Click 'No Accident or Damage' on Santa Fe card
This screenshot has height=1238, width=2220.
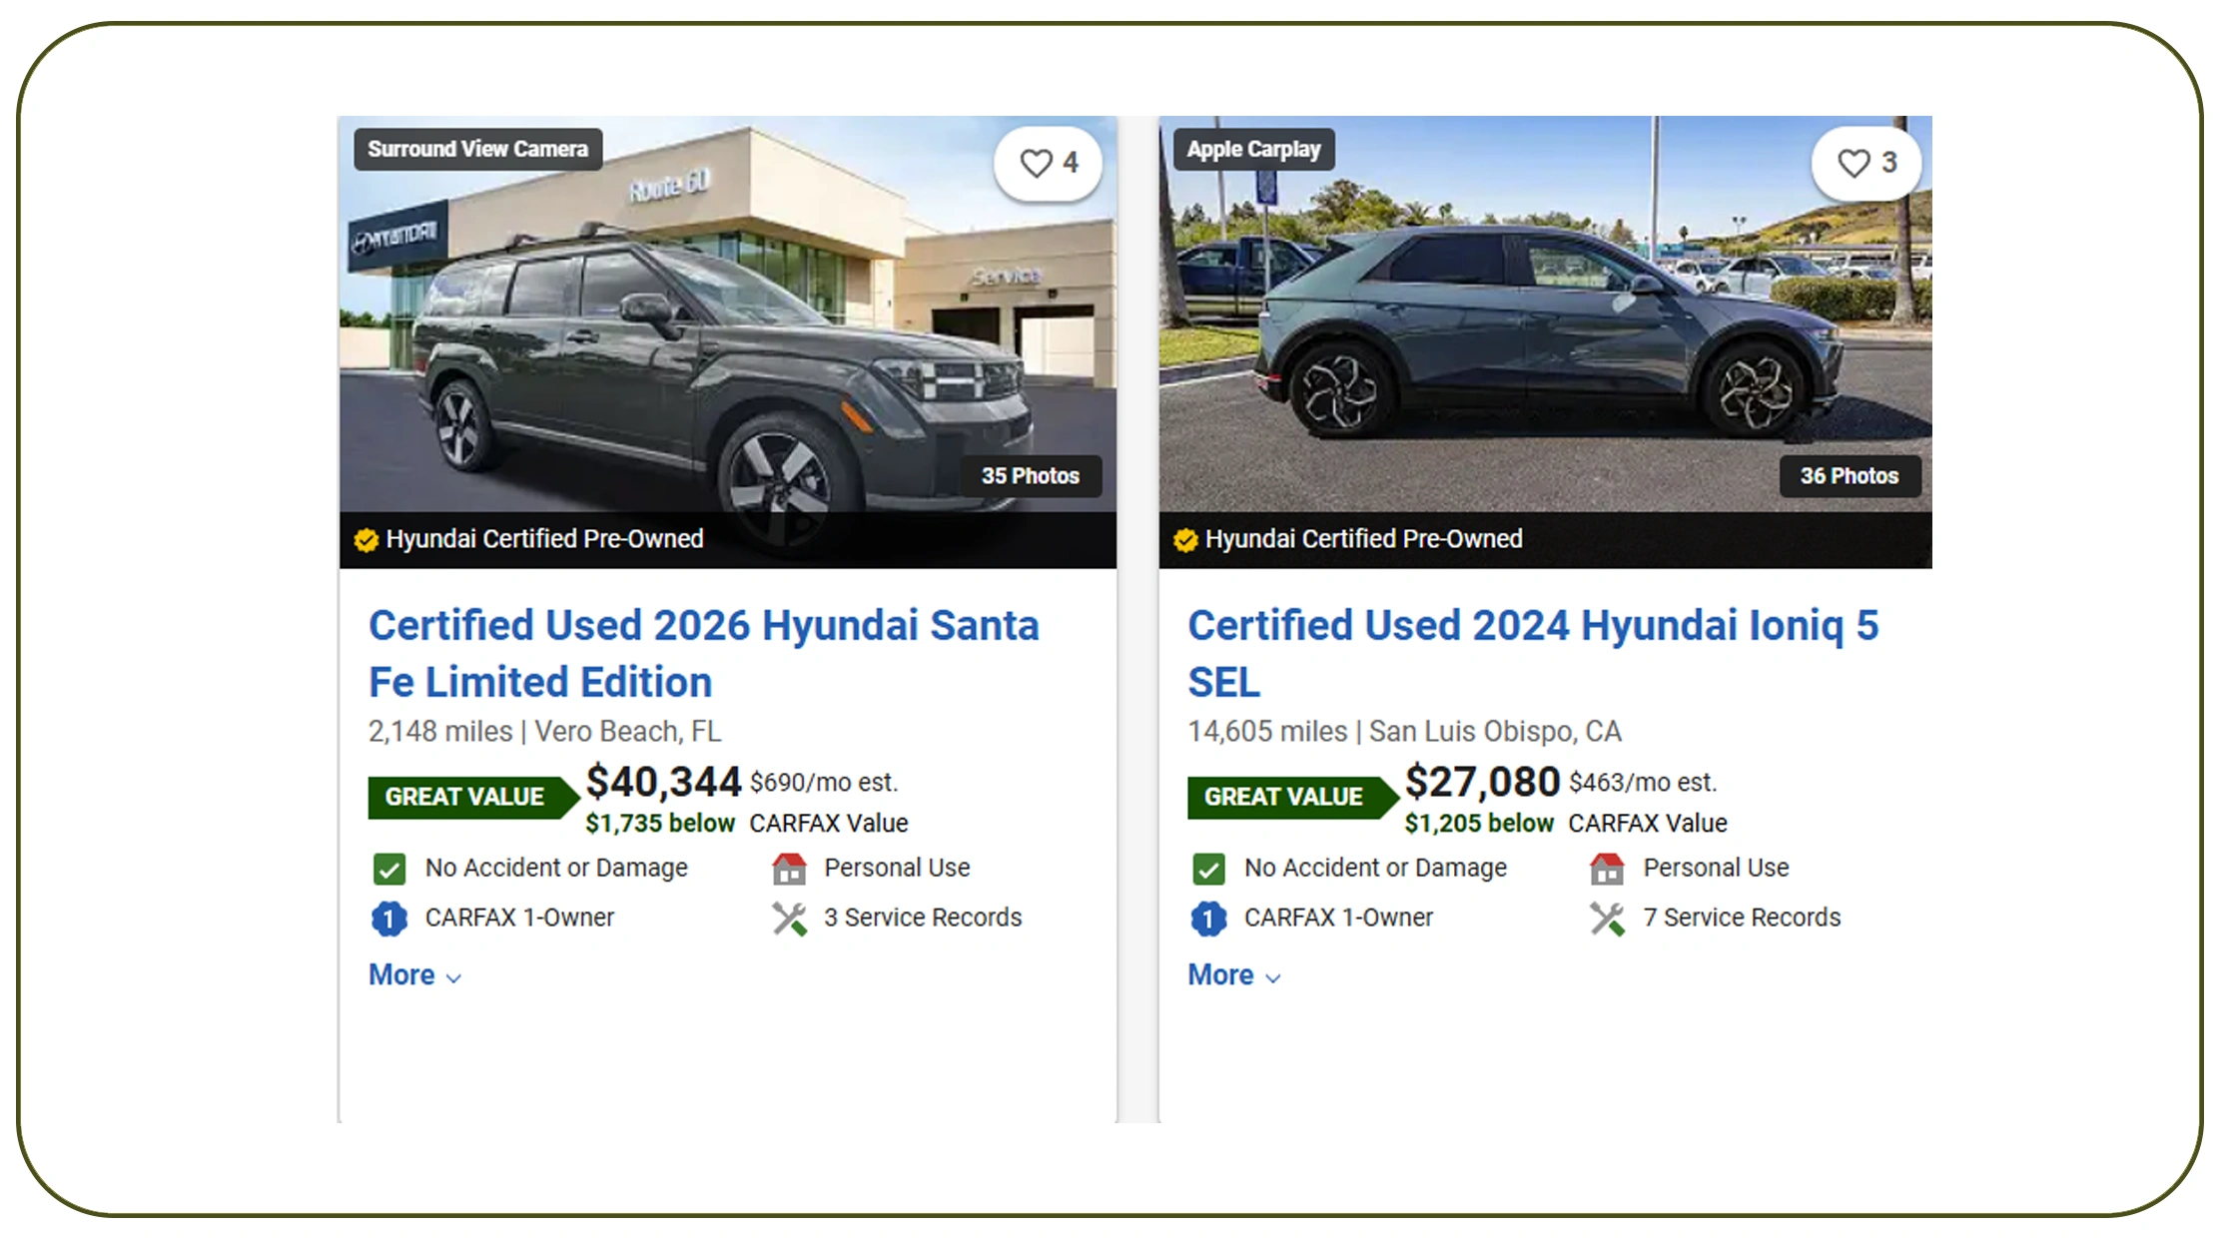point(556,868)
